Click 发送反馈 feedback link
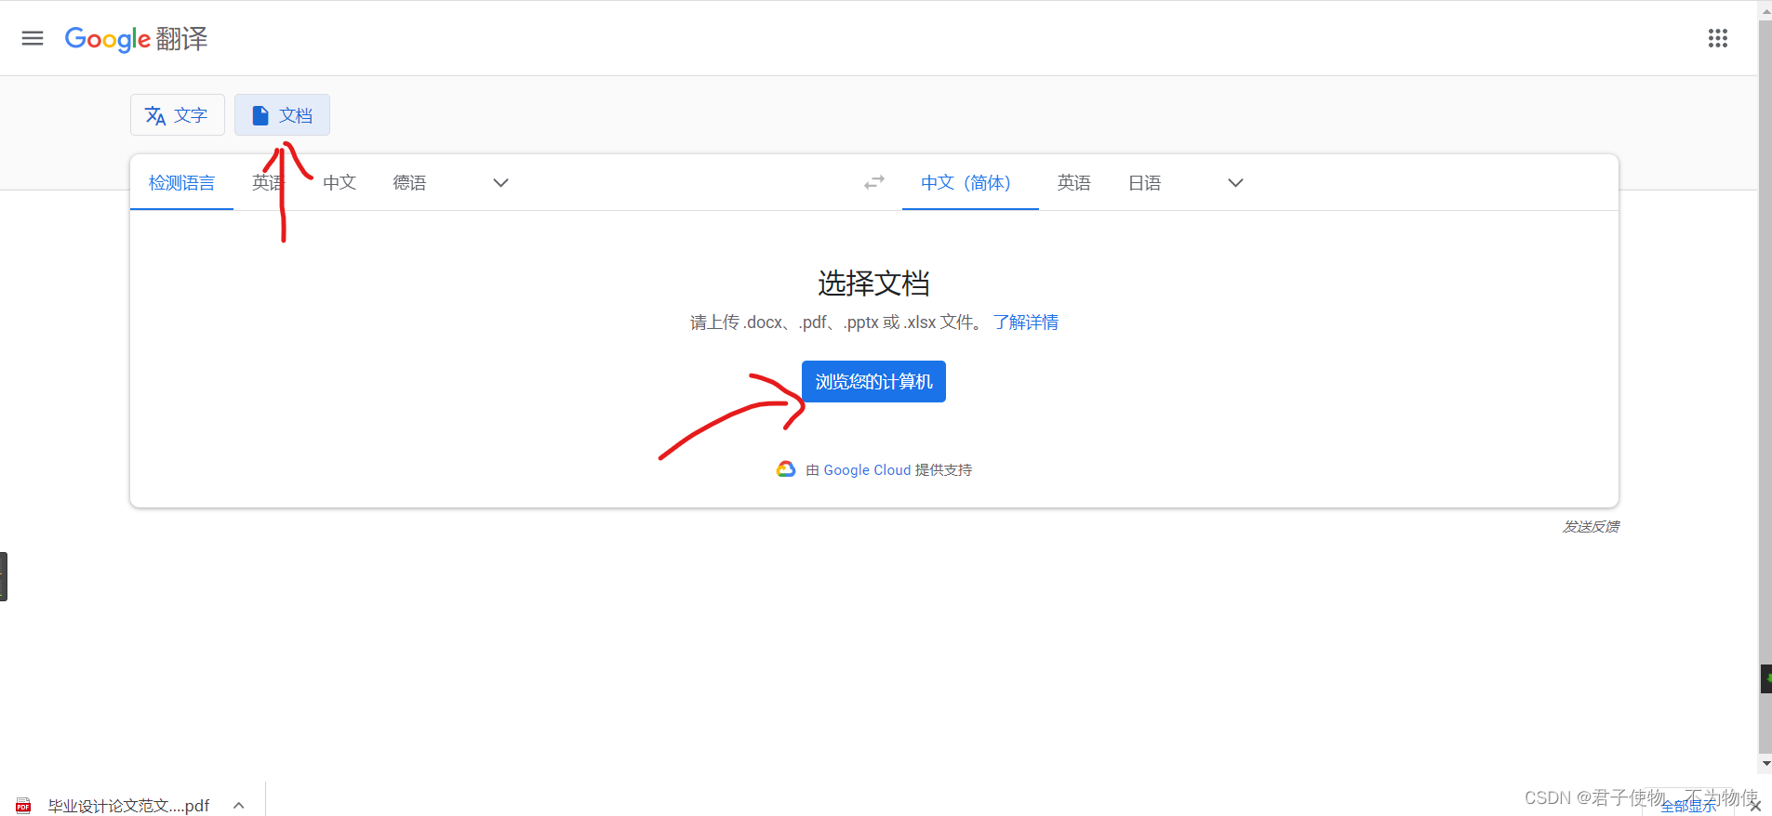 pyautogui.click(x=1591, y=527)
